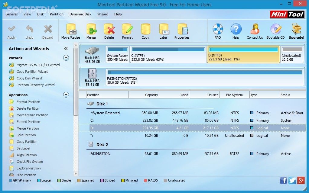Open the FAQ lifebuoy icon
This screenshot has height=193, width=309.
(x=218, y=29)
